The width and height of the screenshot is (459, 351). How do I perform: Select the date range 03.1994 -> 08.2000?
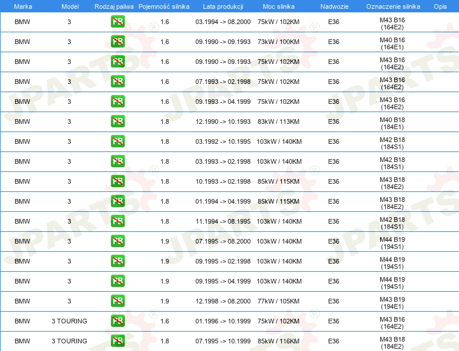click(x=223, y=22)
